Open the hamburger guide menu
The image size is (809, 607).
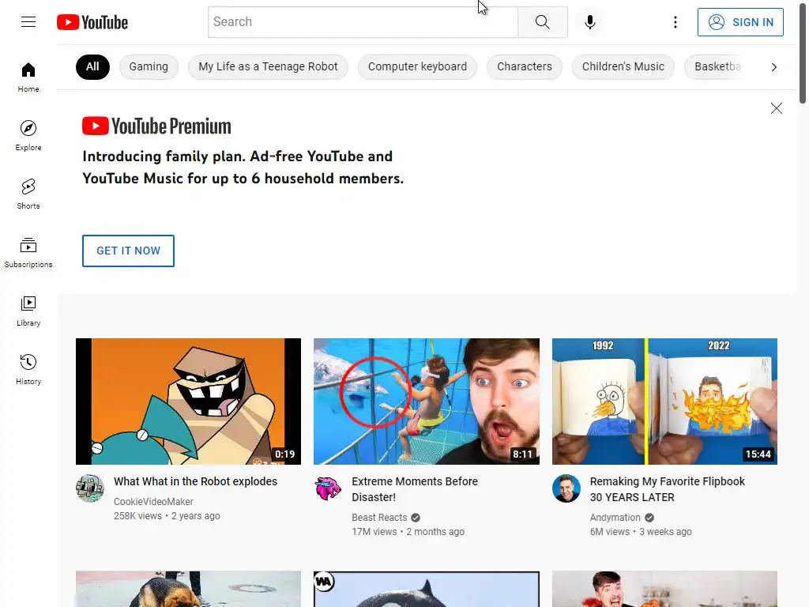(28, 21)
